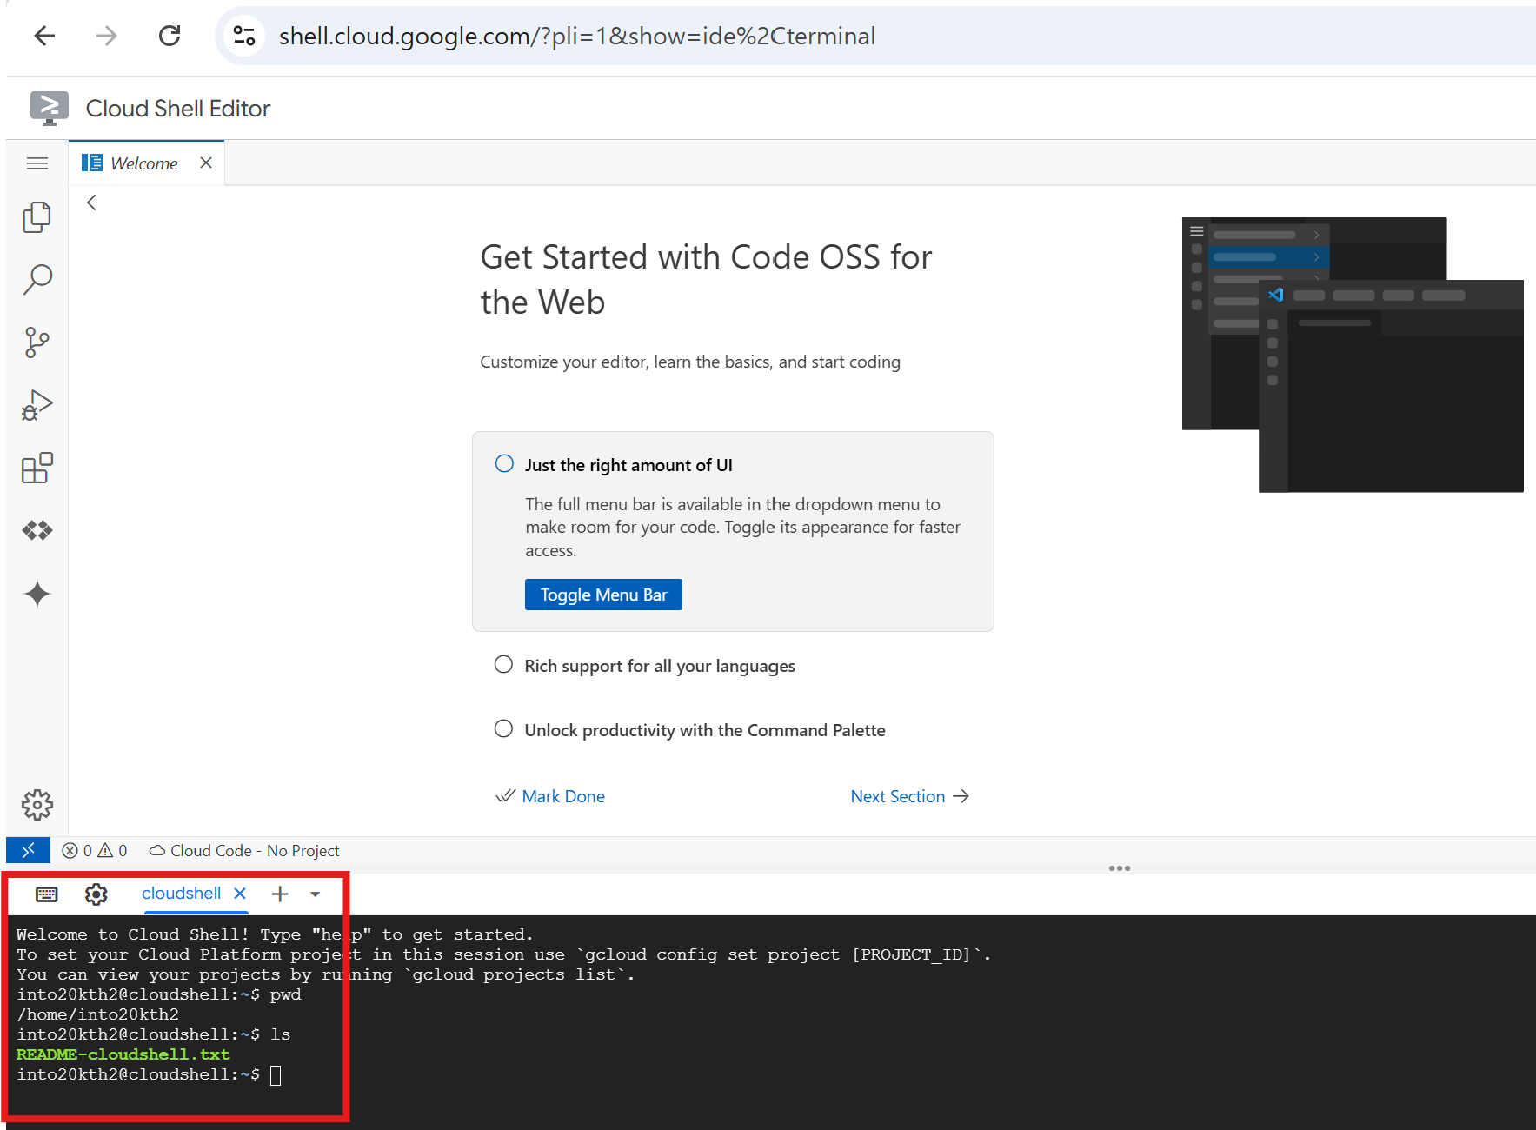Click the editor preview illustration image
This screenshot has width=1536, height=1130.
1353,355
